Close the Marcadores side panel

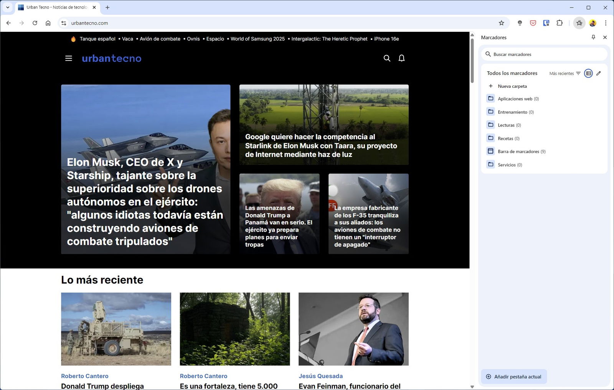coord(605,37)
